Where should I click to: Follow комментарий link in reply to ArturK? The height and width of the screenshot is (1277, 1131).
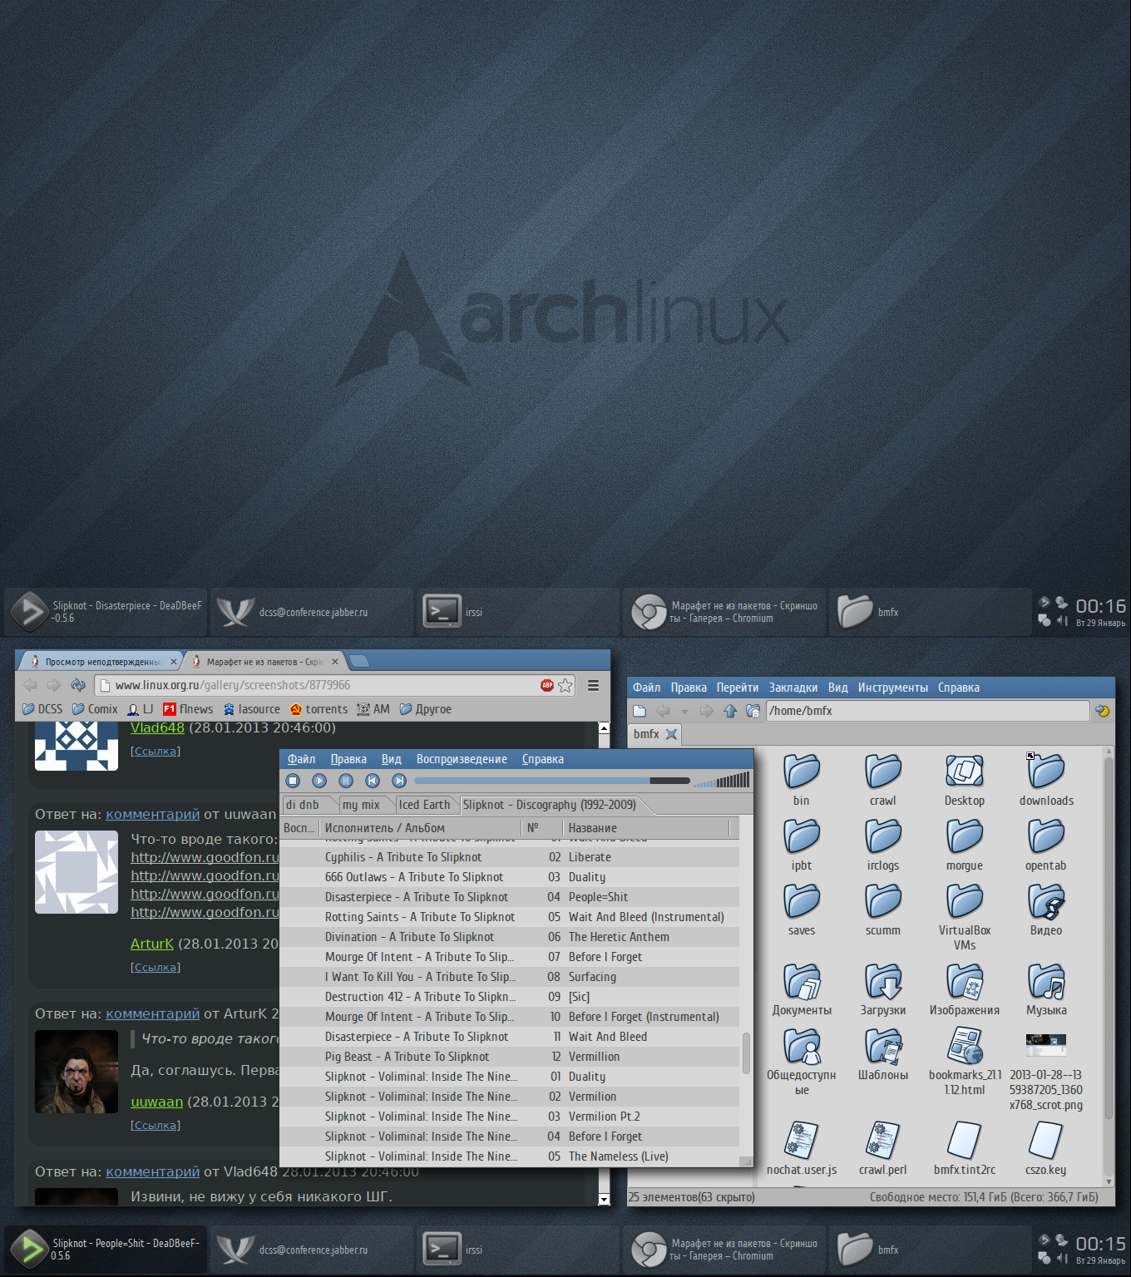(x=152, y=1013)
